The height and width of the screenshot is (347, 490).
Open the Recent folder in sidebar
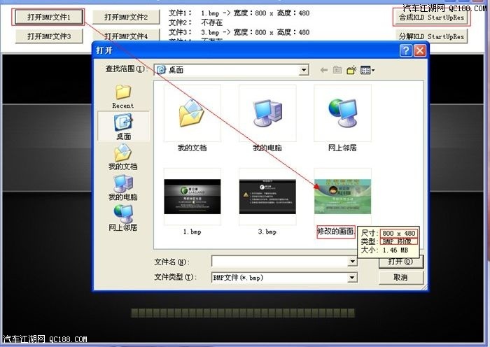123,96
